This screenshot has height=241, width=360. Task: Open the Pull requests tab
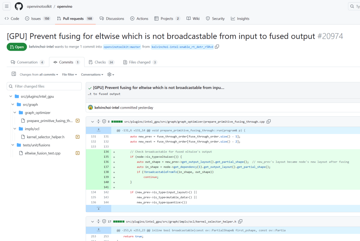coord(75,19)
